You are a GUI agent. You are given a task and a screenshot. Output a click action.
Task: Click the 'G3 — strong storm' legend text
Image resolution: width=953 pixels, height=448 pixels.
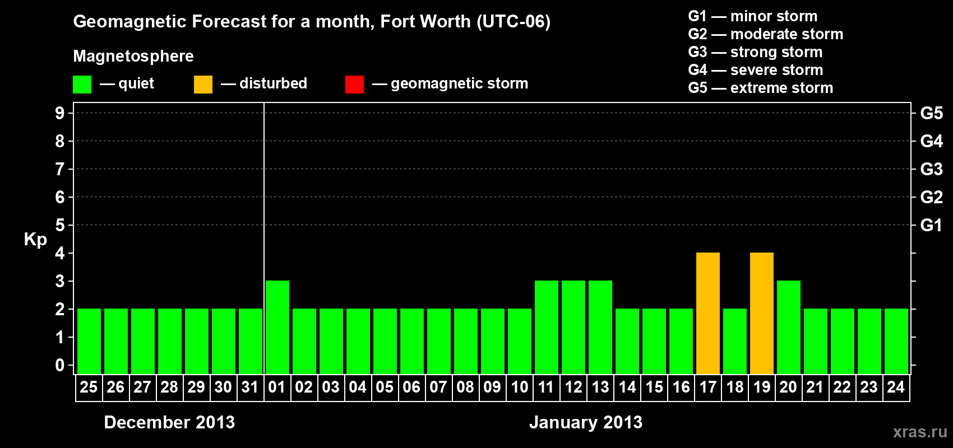[x=755, y=52]
